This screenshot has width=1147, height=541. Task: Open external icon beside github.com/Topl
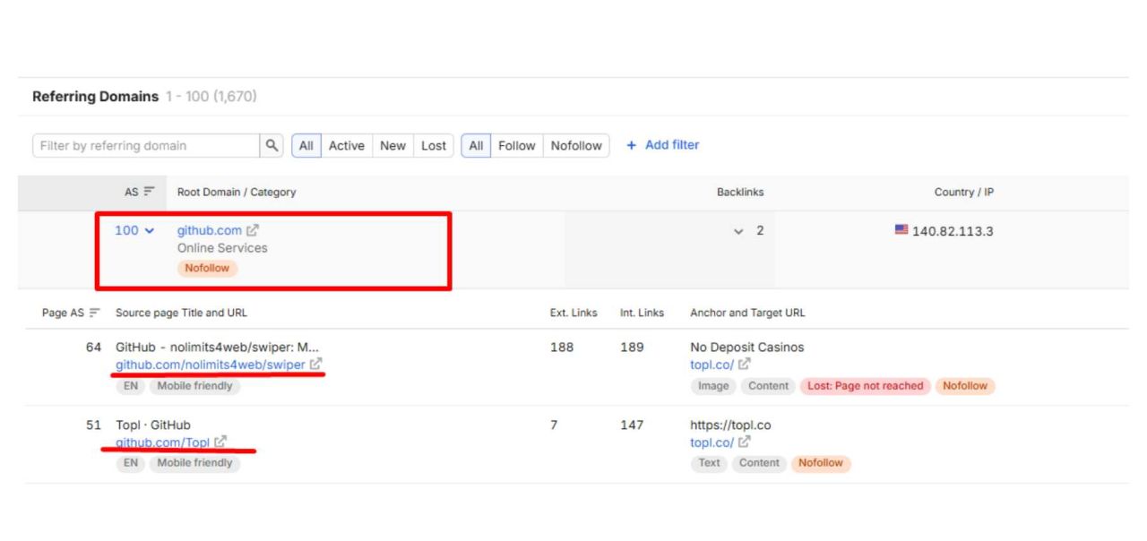click(220, 442)
